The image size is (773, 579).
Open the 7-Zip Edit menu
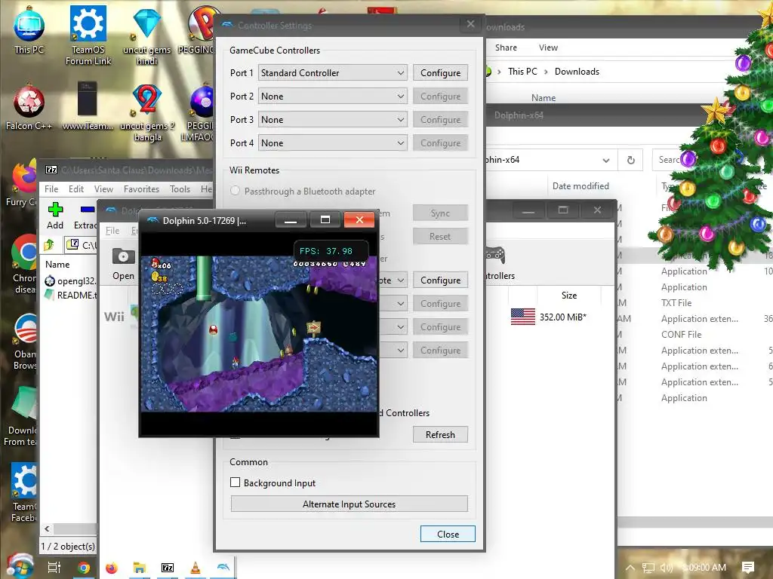pos(76,189)
